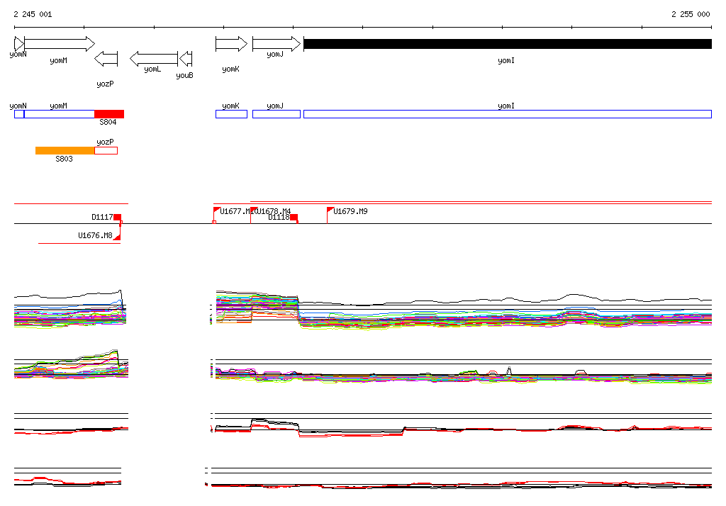
Task: Click the black yomI gene bar
Action: 508,44
